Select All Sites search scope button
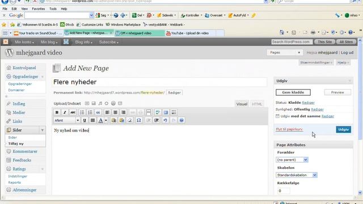The image size is (363, 204). 346,42
